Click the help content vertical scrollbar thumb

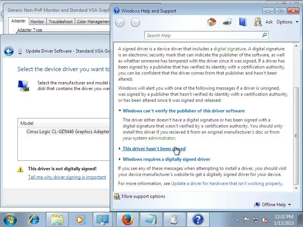[296, 136]
